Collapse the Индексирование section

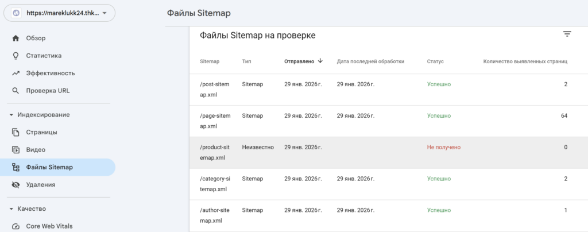click(x=11, y=115)
